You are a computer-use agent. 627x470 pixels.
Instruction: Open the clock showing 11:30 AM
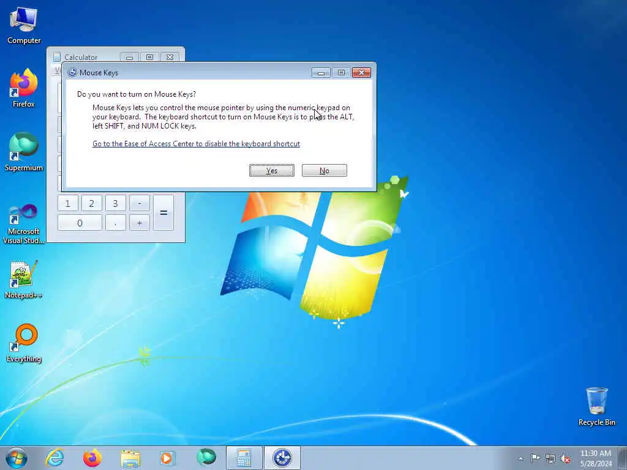click(x=596, y=458)
